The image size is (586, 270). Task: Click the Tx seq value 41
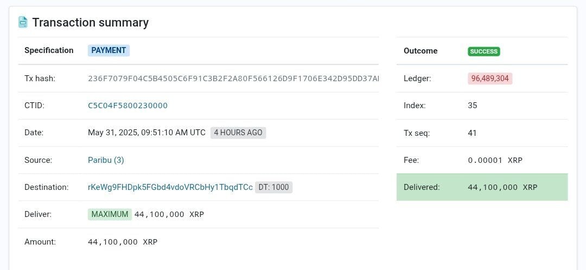click(472, 133)
